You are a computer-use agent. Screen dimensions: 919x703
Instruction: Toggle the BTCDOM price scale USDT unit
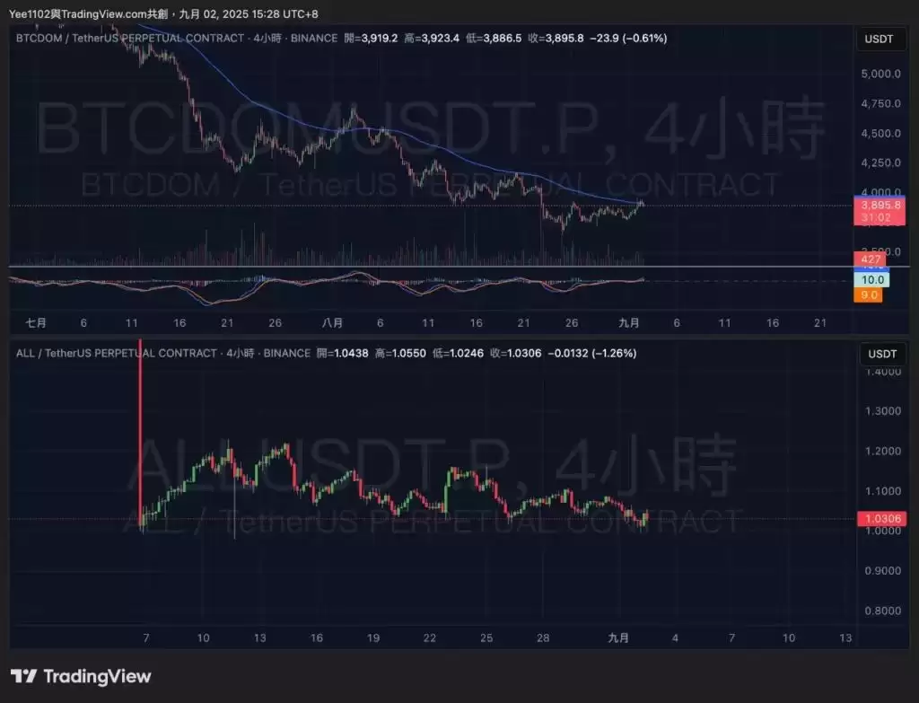click(880, 39)
